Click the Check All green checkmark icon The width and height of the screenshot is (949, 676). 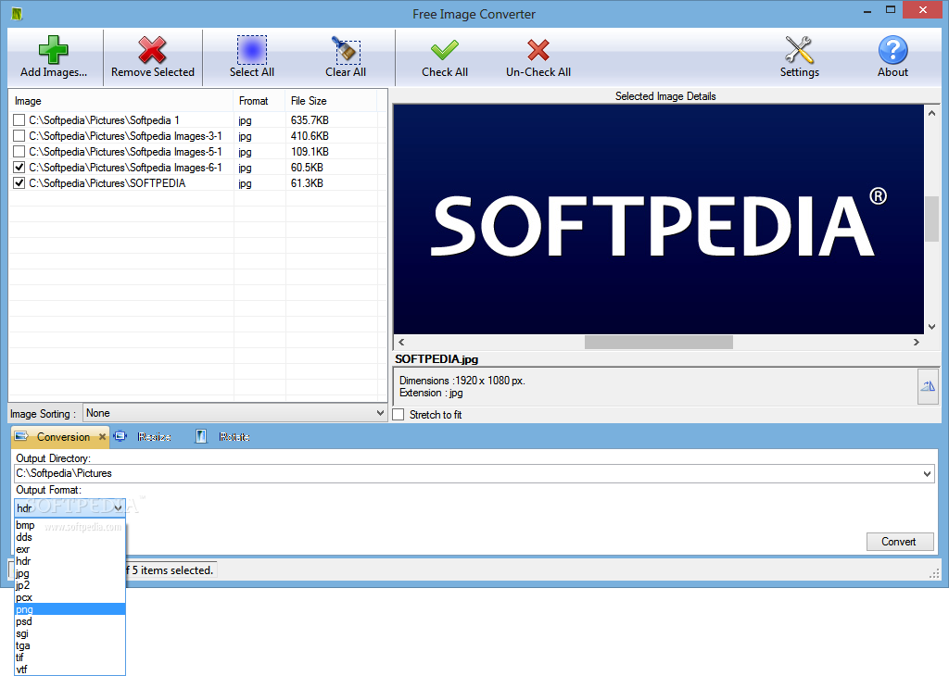pos(444,50)
